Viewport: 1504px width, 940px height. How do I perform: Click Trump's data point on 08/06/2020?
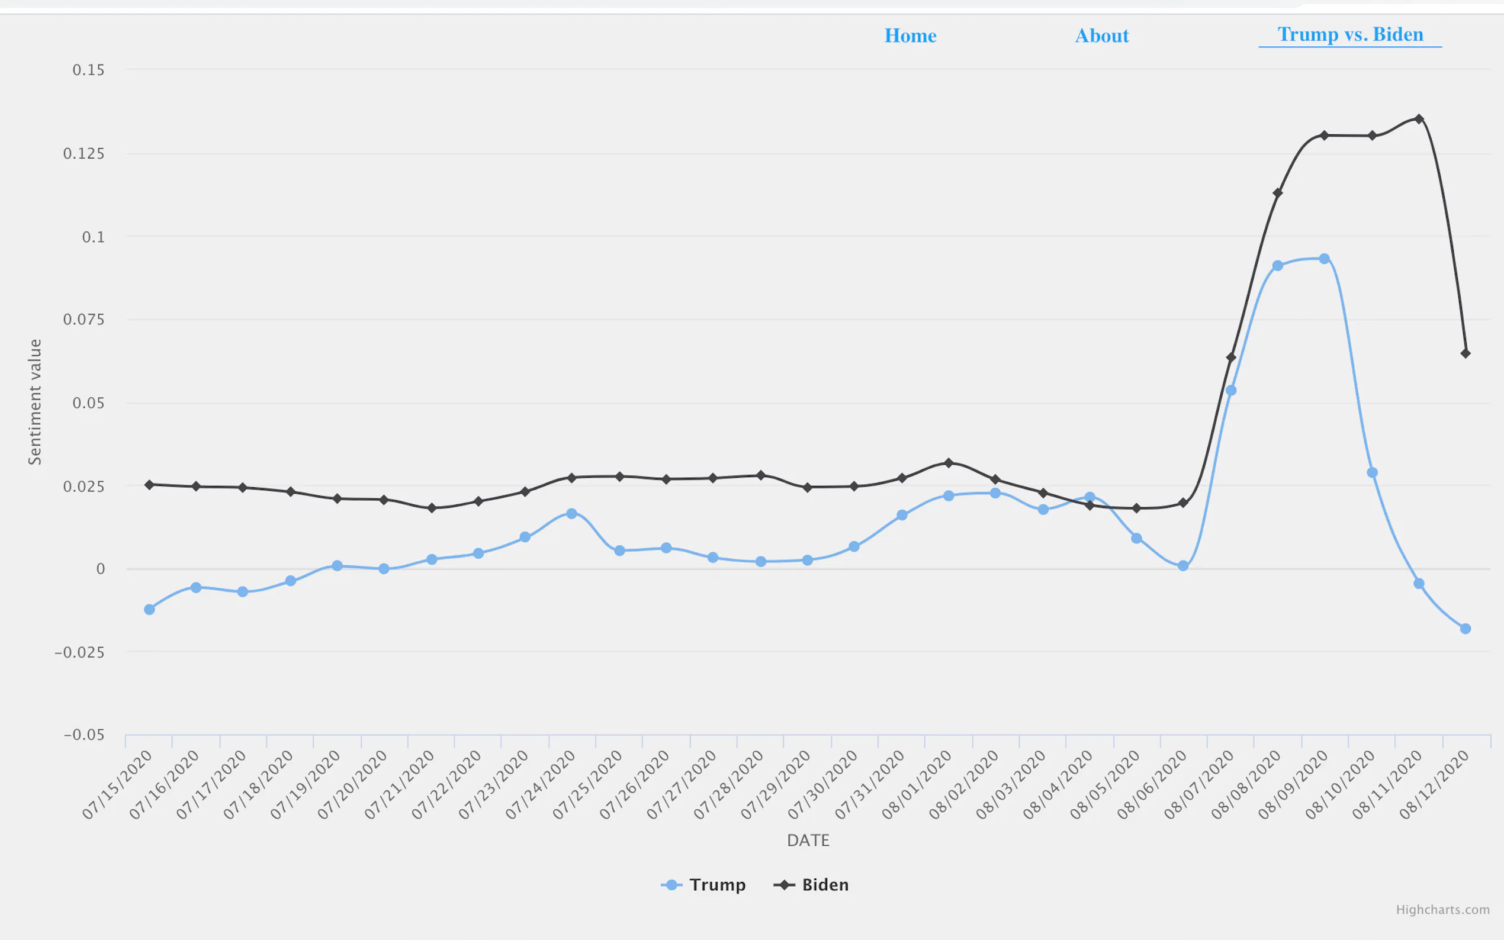1183,566
